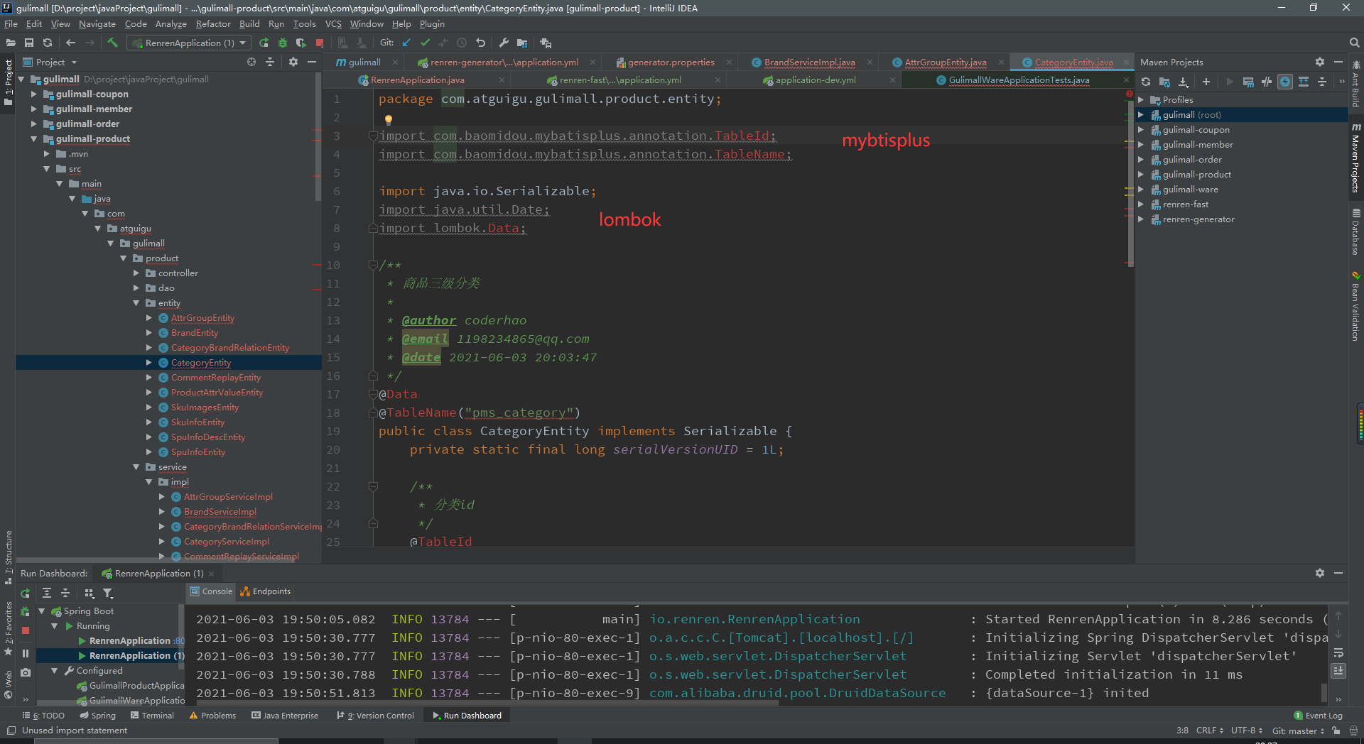
Task: Reimport all Maven projects refresh icon
Action: [x=1146, y=82]
